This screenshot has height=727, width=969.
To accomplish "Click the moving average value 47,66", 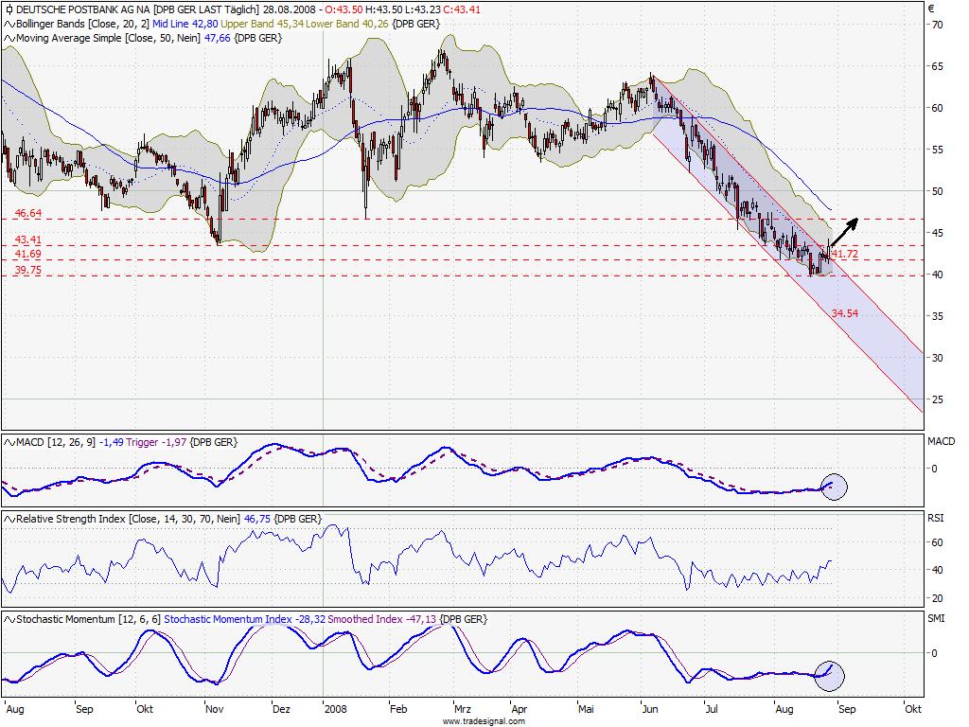I will point(217,38).
